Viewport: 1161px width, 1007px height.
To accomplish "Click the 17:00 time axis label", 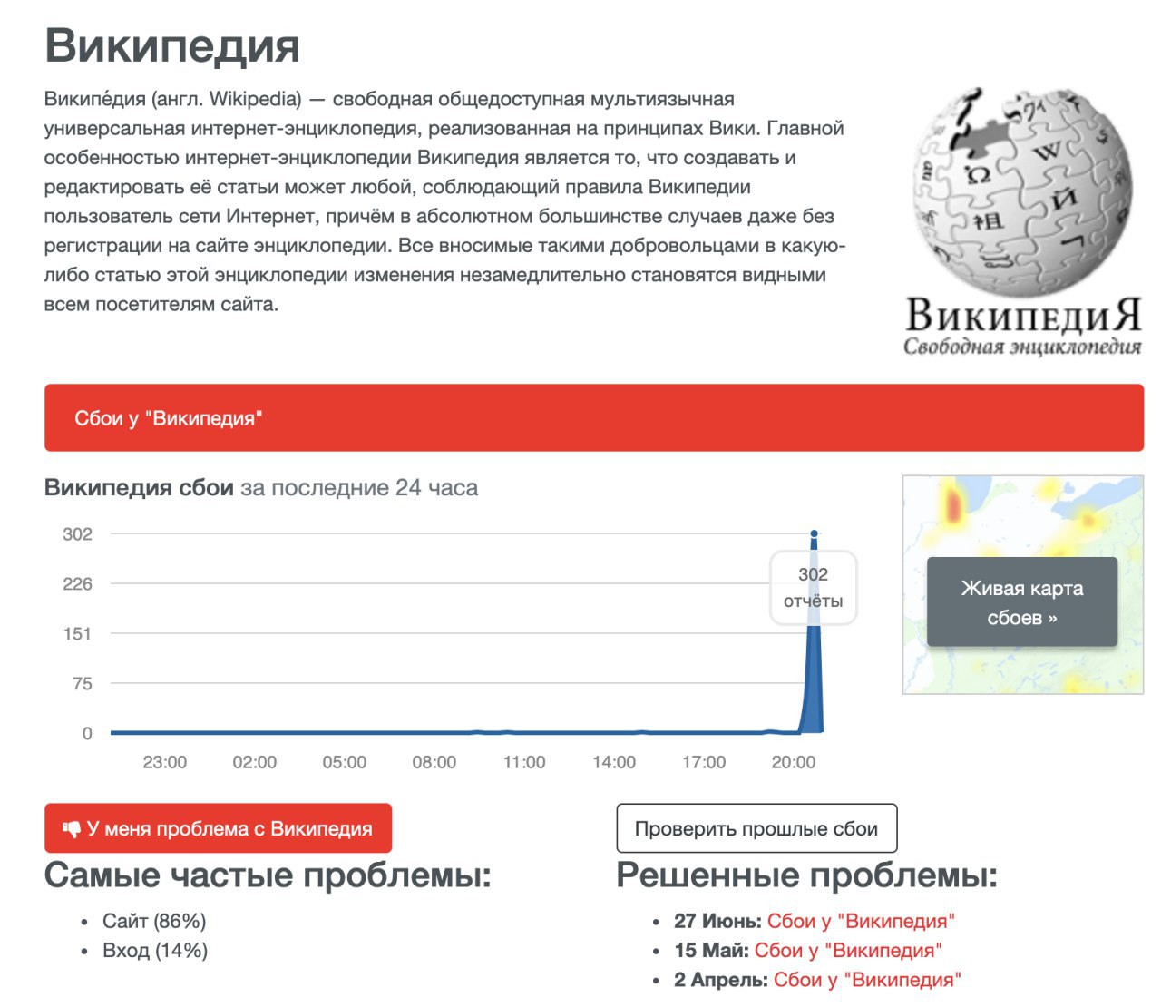I will [x=704, y=762].
